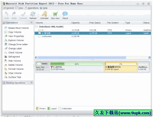Sort by Type column header

(x=133, y=23)
